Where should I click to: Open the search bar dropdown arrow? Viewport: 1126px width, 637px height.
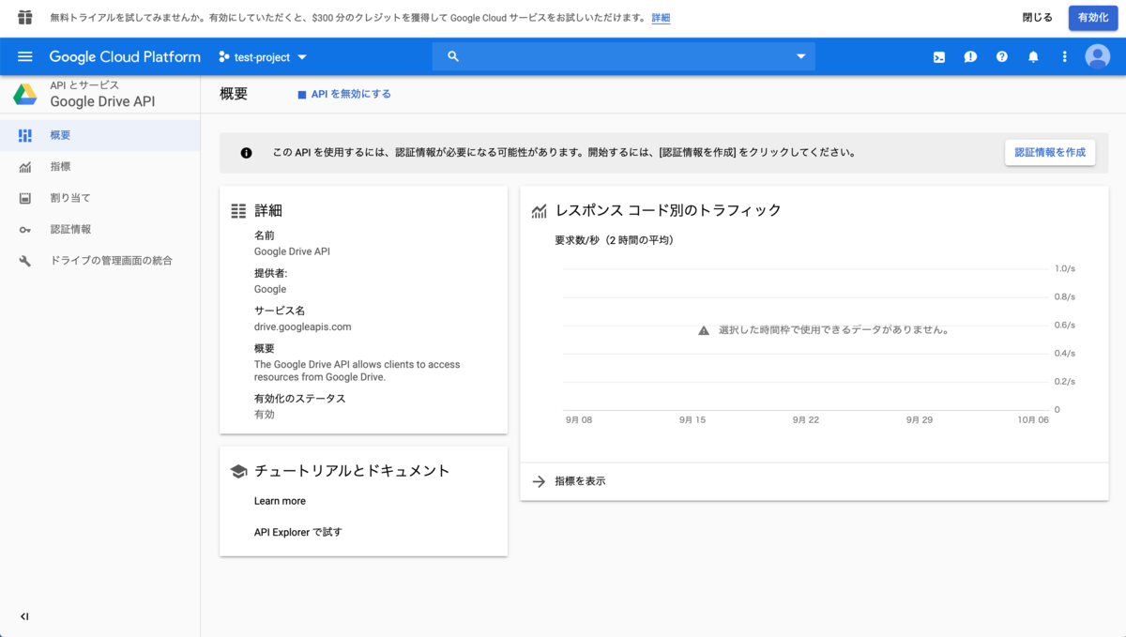tap(800, 56)
